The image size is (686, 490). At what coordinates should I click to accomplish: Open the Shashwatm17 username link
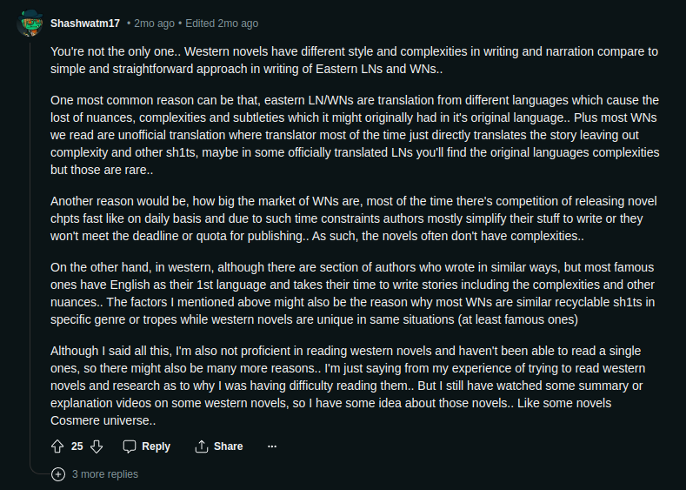coord(86,23)
